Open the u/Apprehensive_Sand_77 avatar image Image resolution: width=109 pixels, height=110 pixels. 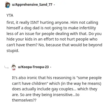tap(7, 5)
